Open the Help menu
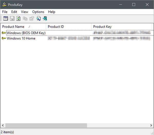 tap(52, 12)
